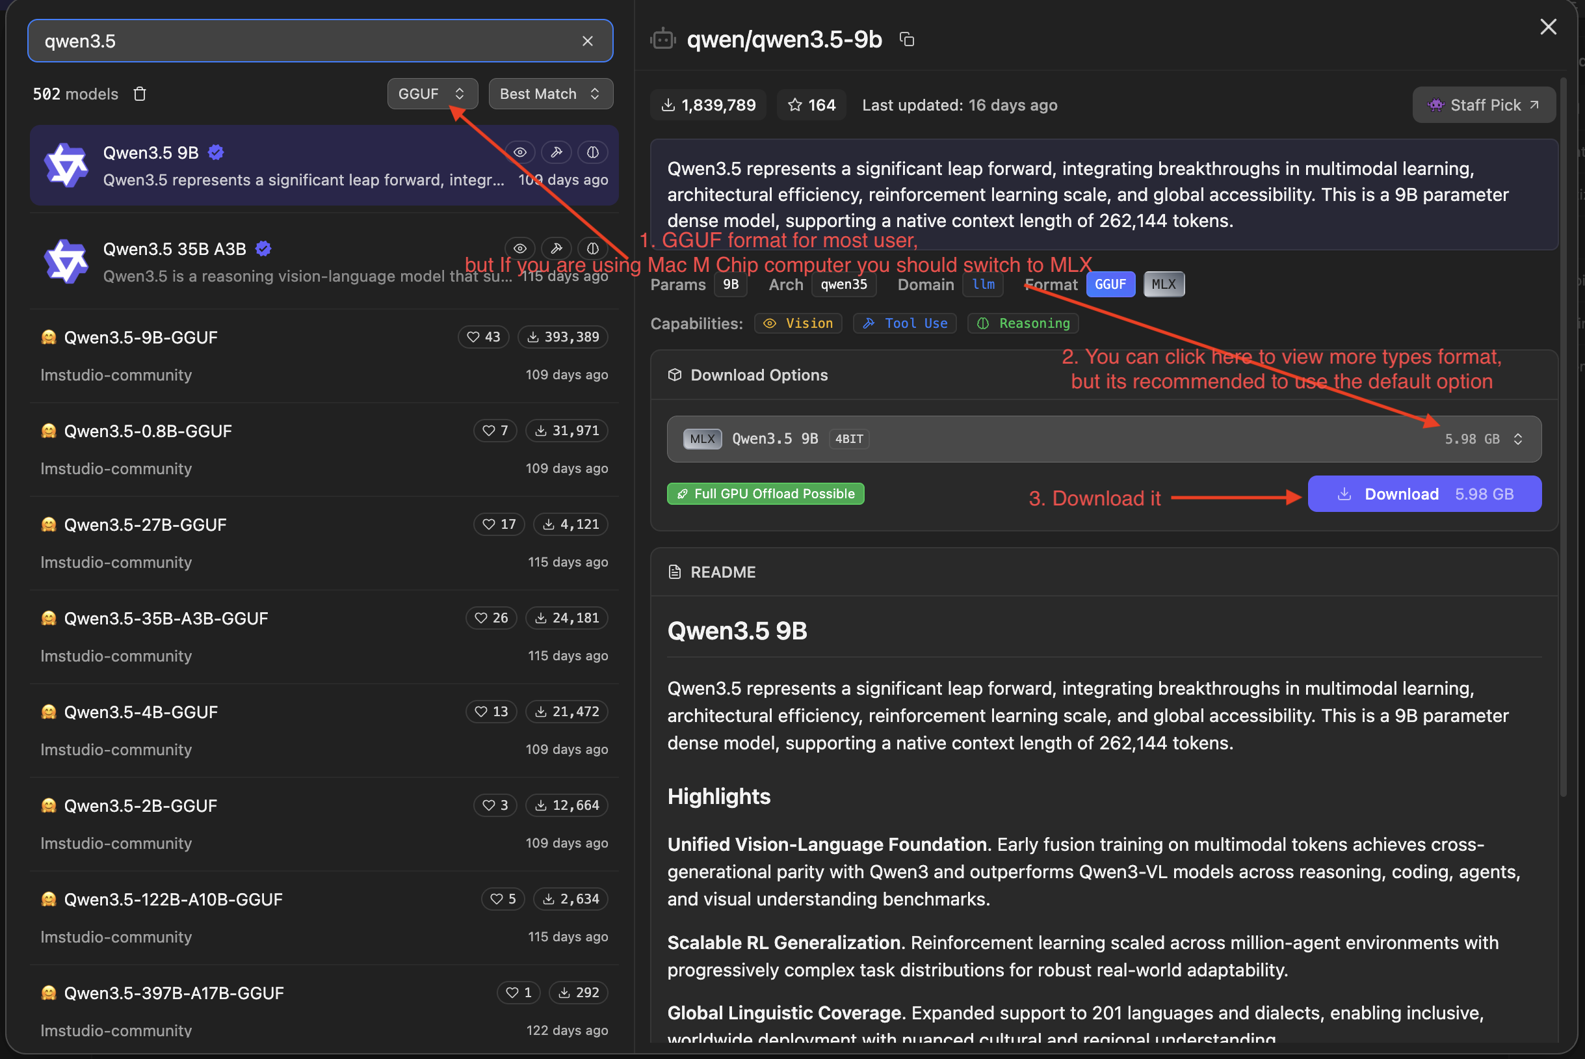
Task: Click the qwen35 Arch tag
Action: 844,284
